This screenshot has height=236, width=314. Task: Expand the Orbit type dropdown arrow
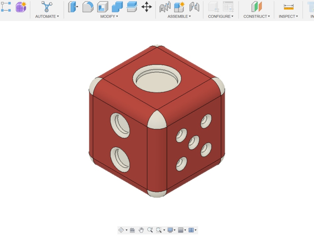click(x=126, y=230)
